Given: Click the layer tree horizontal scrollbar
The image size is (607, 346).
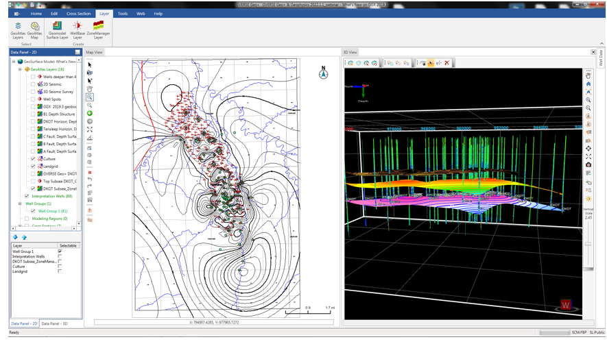Looking at the screenshot, I should pyautogui.click(x=43, y=229).
